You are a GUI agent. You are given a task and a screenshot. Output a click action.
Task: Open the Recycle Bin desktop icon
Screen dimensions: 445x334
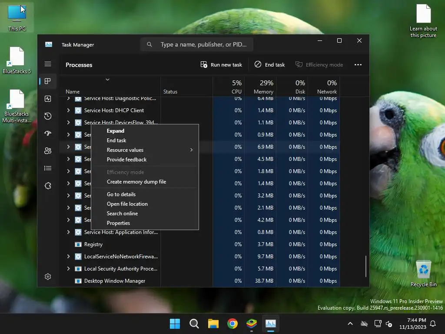(423, 274)
